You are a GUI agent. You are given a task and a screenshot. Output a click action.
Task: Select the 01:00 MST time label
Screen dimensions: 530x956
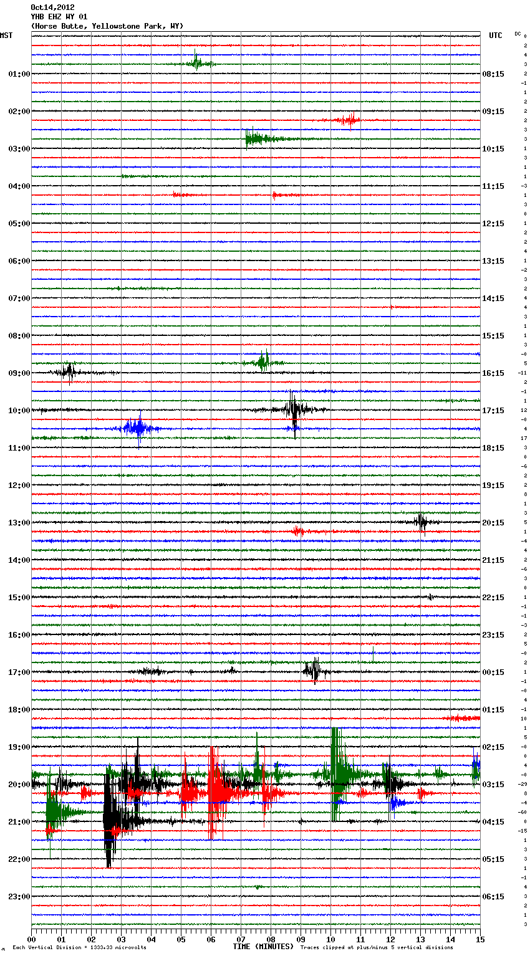point(19,74)
